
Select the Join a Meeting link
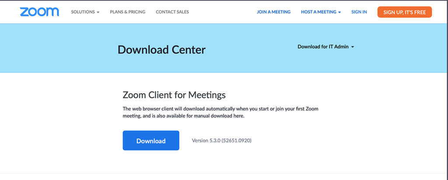(x=274, y=12)
